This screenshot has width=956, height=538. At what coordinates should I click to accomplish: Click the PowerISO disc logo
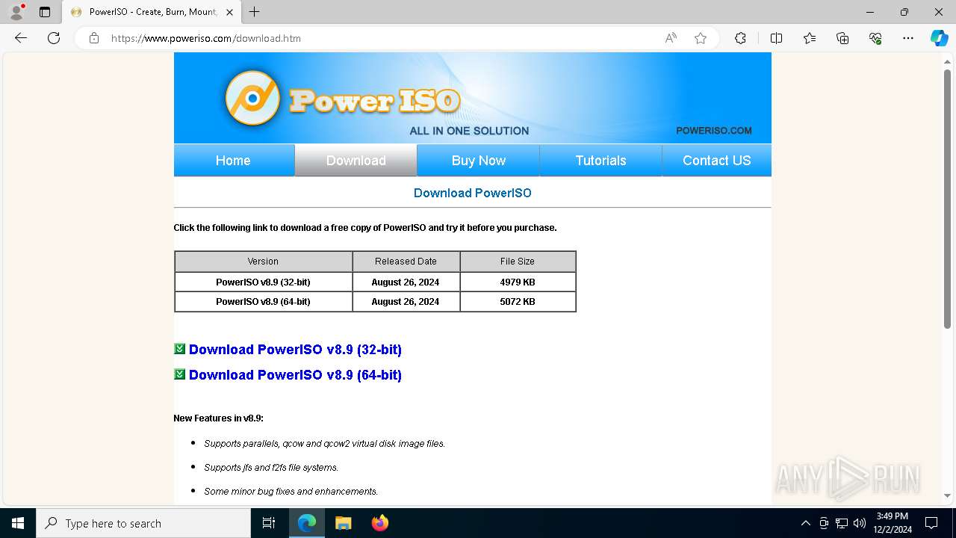pyautogui.click(x=252, y=98)
